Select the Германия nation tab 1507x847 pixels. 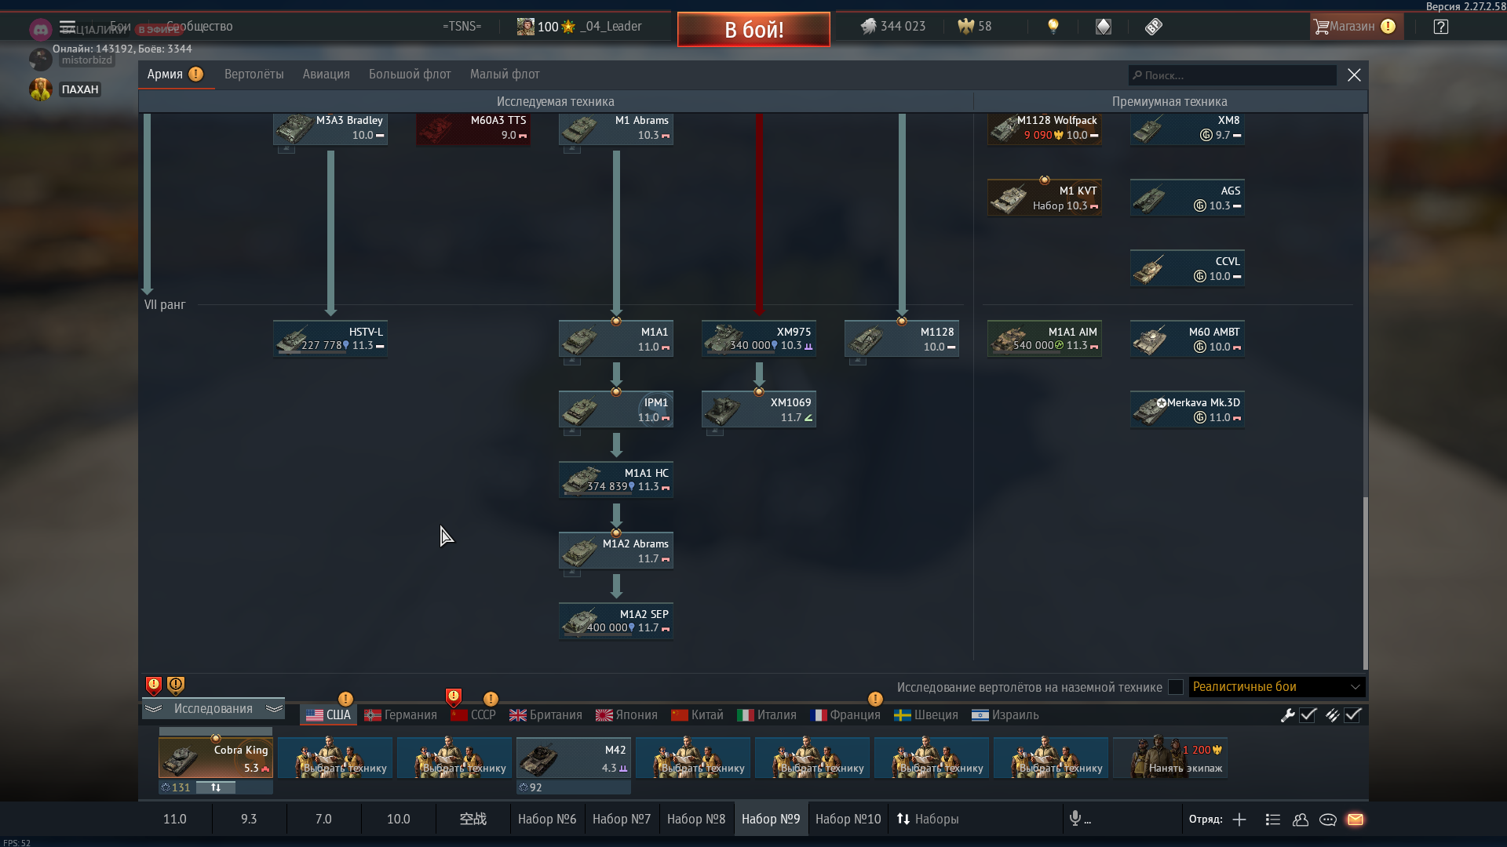click(x=400, y=714)
